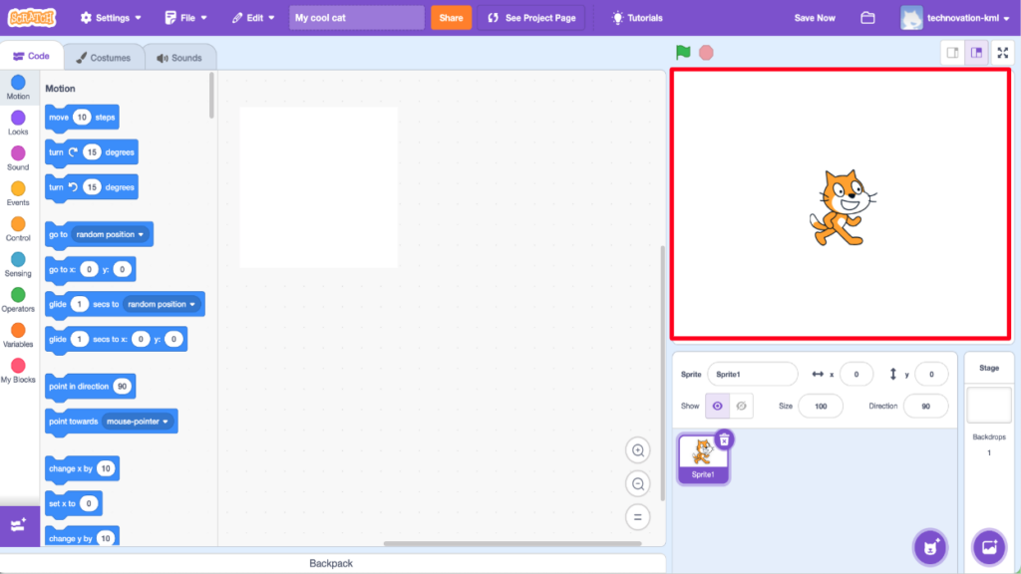Viewport: 1021px width, 574px height.
Task: Select Operators block category
Action: tap(18, 300)
